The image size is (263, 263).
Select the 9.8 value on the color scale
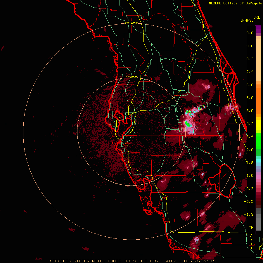coord(250,33)
